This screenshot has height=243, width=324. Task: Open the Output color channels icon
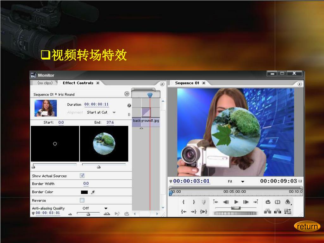288,202
